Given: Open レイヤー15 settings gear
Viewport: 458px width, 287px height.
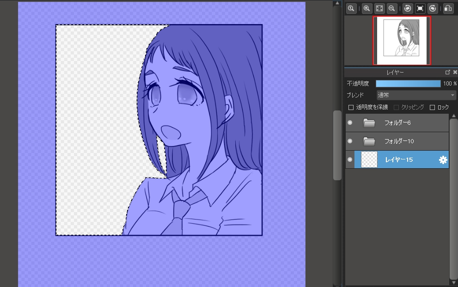Looking at the screenshot, I should pos(443,159).
